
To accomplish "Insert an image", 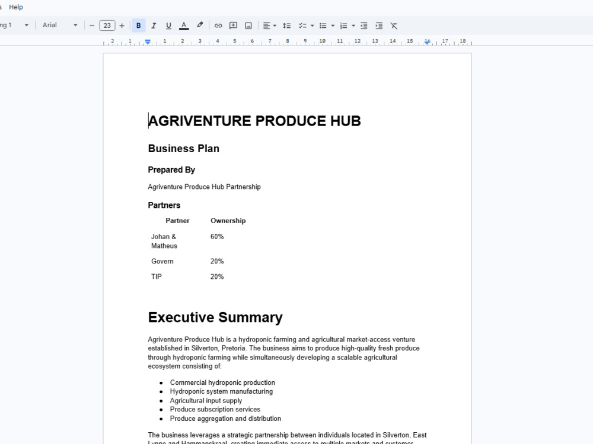I will pyautogui.click(x=248, y=25).
